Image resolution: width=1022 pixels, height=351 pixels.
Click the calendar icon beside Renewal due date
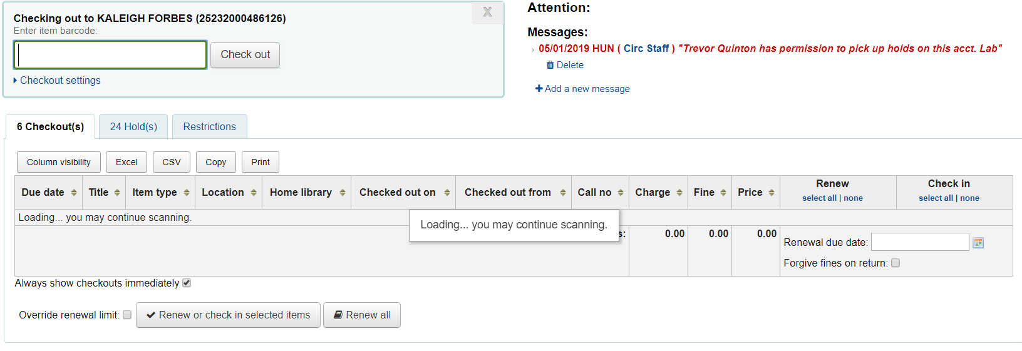click(978, 243)
